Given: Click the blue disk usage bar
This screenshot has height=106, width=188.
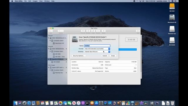Looking at the screenshot, I should tap(128, 49).
